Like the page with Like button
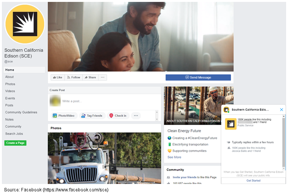The image size is (288, 195). coord(58,78)
